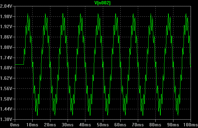Click the 50ms time axis label
The height and width of the screenshot is (128, 198).
[x=103, y=125]
